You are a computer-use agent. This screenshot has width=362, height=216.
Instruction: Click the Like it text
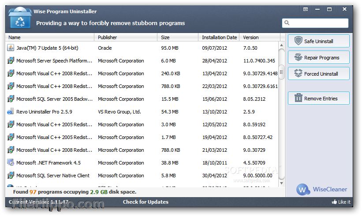(x=344, y=202)
